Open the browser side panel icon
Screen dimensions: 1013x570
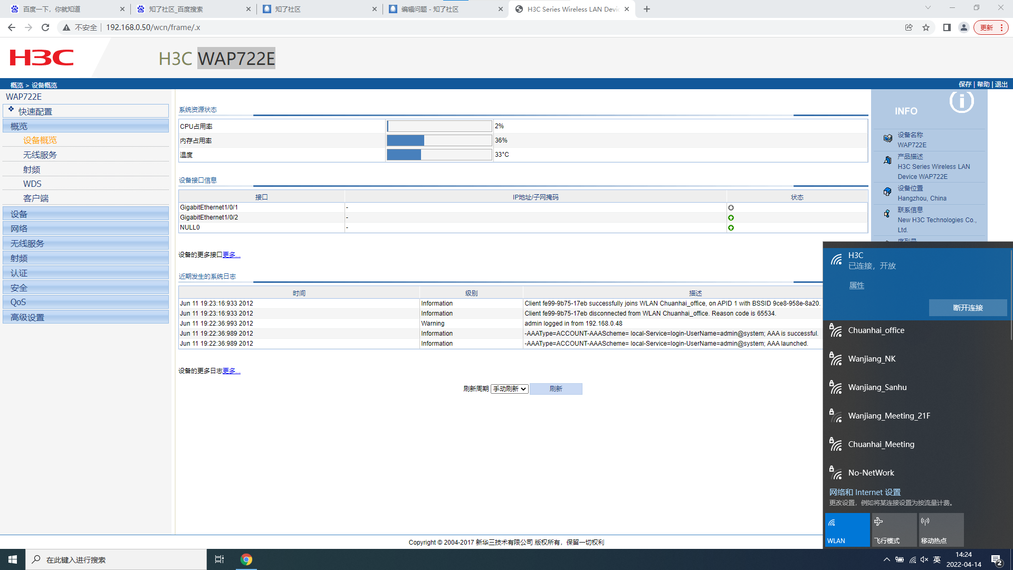click(947, 27)
